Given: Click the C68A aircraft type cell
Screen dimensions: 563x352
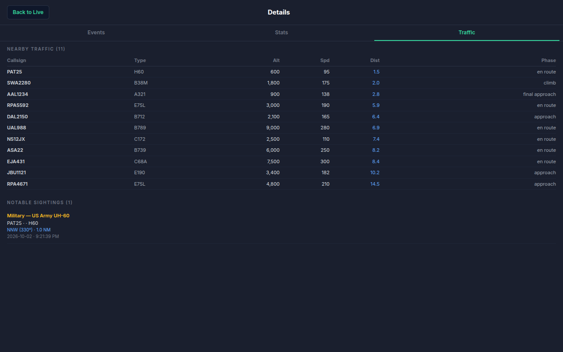Looking at the screenshot, I should pyautogui.click(x=141, y=161).
